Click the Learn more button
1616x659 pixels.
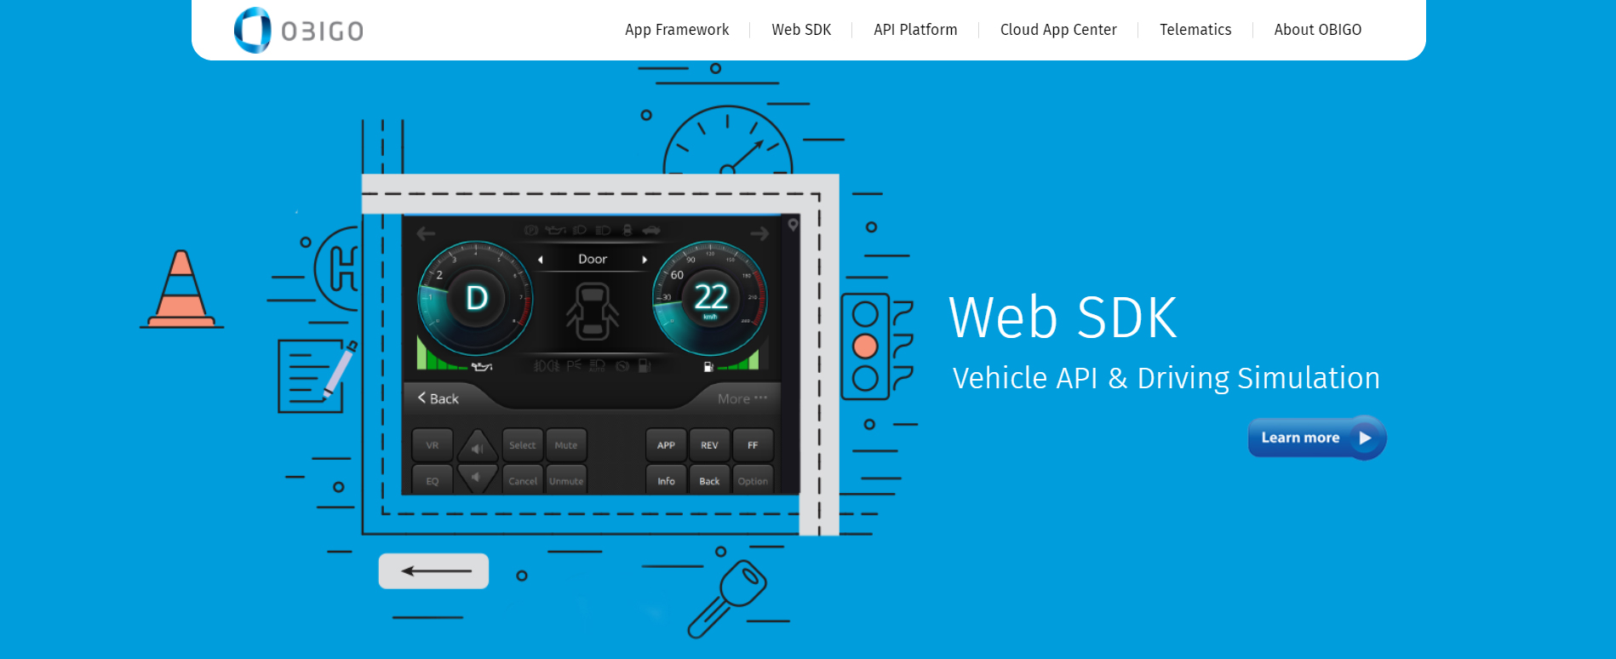(x=1316, y=438)
